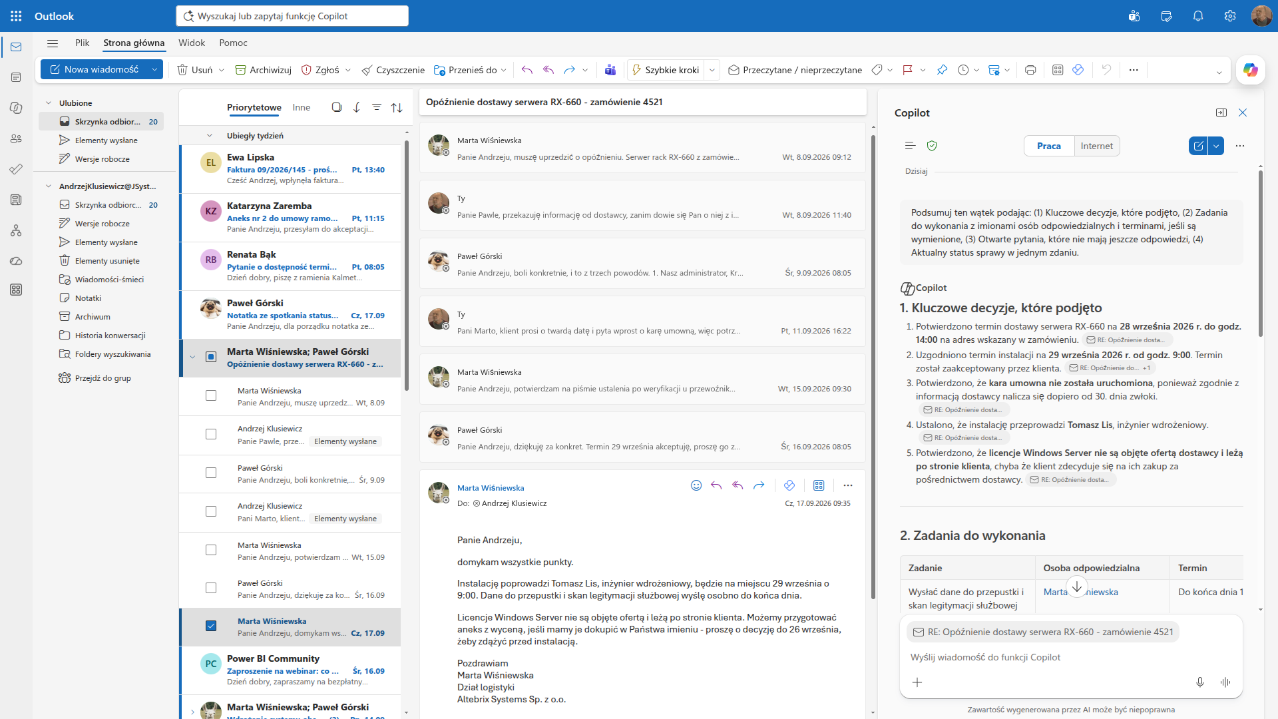1278x719 pixels.
Task: Add reaction smiley on Marta's message
Action: tap(696, 485)
